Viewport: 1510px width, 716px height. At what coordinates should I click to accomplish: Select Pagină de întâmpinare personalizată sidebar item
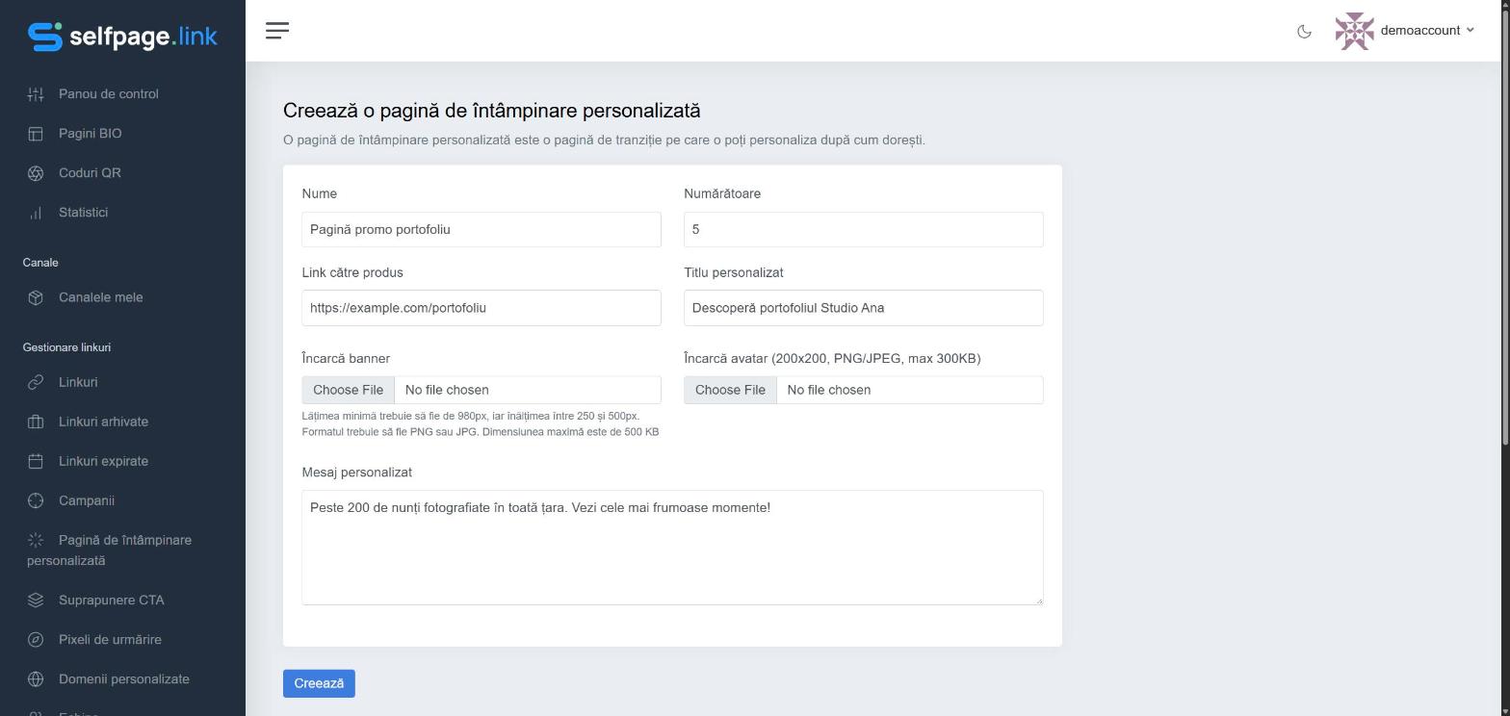pos(109,550)
